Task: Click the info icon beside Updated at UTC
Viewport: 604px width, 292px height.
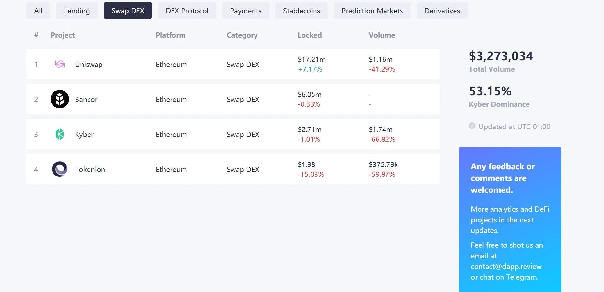Action: (472, 126)
